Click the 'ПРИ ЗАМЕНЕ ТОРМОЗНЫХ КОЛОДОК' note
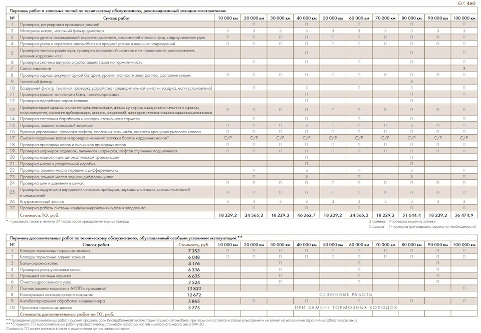Screen dimensions: 481x333 (346, 307)
